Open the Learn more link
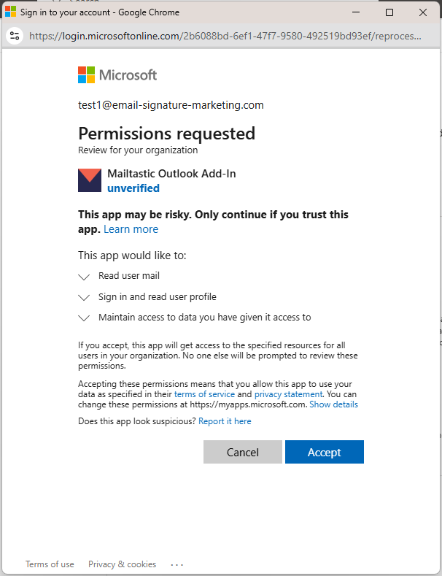 pyautogui.click(x=131, y=229)
